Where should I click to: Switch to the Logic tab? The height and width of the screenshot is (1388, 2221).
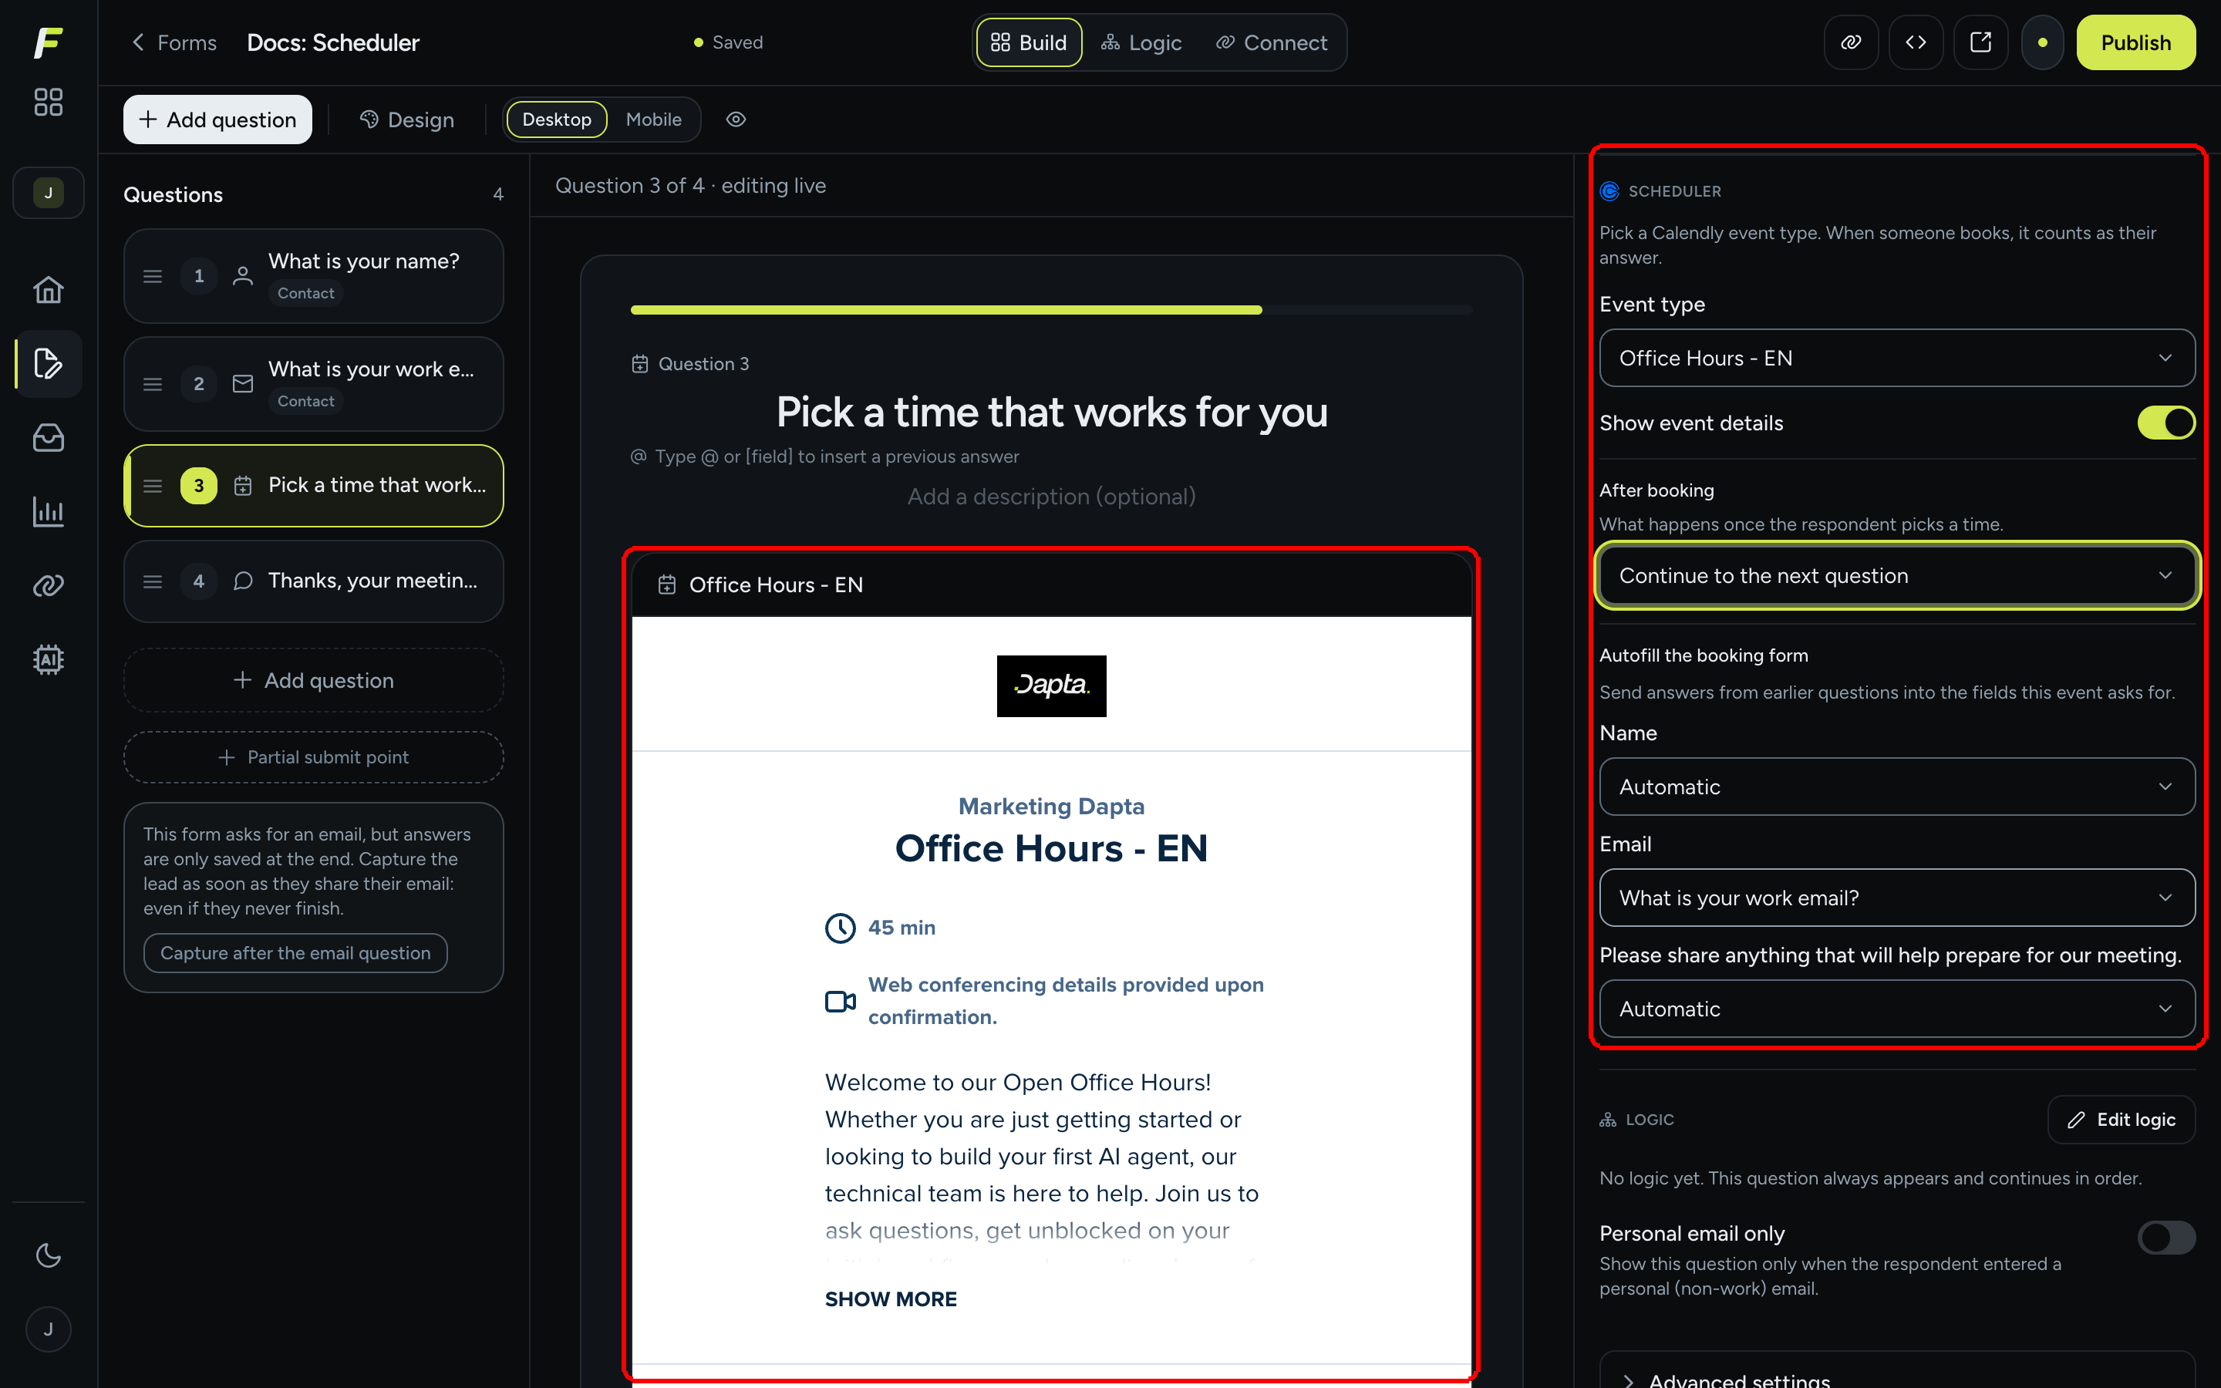[x=1141, y=42]
